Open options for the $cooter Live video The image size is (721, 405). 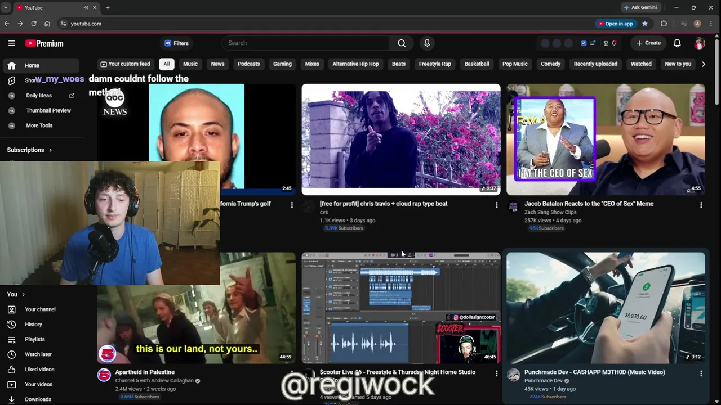click(496, 373)
